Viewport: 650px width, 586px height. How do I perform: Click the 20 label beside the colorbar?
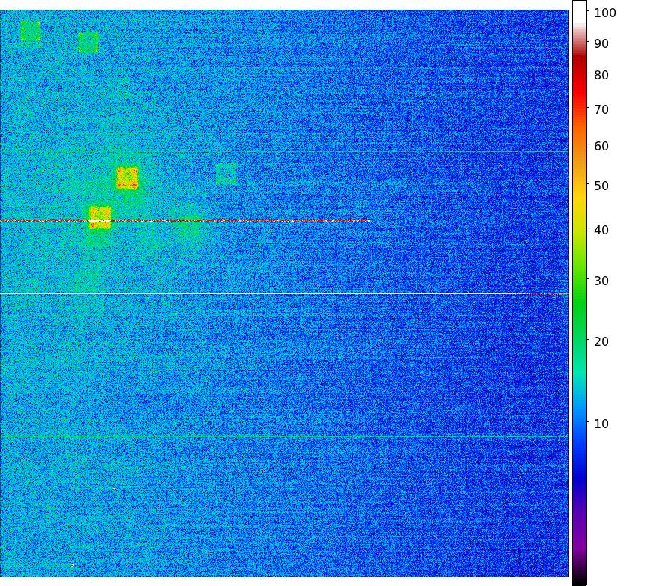pos(601,341)
